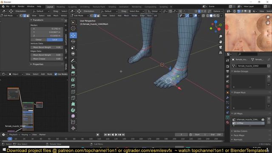
Task: Select the Bevel tool
Action: (x=73, y=86)
